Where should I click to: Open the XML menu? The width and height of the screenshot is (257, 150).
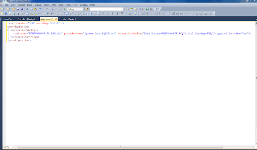click(54, 5)
